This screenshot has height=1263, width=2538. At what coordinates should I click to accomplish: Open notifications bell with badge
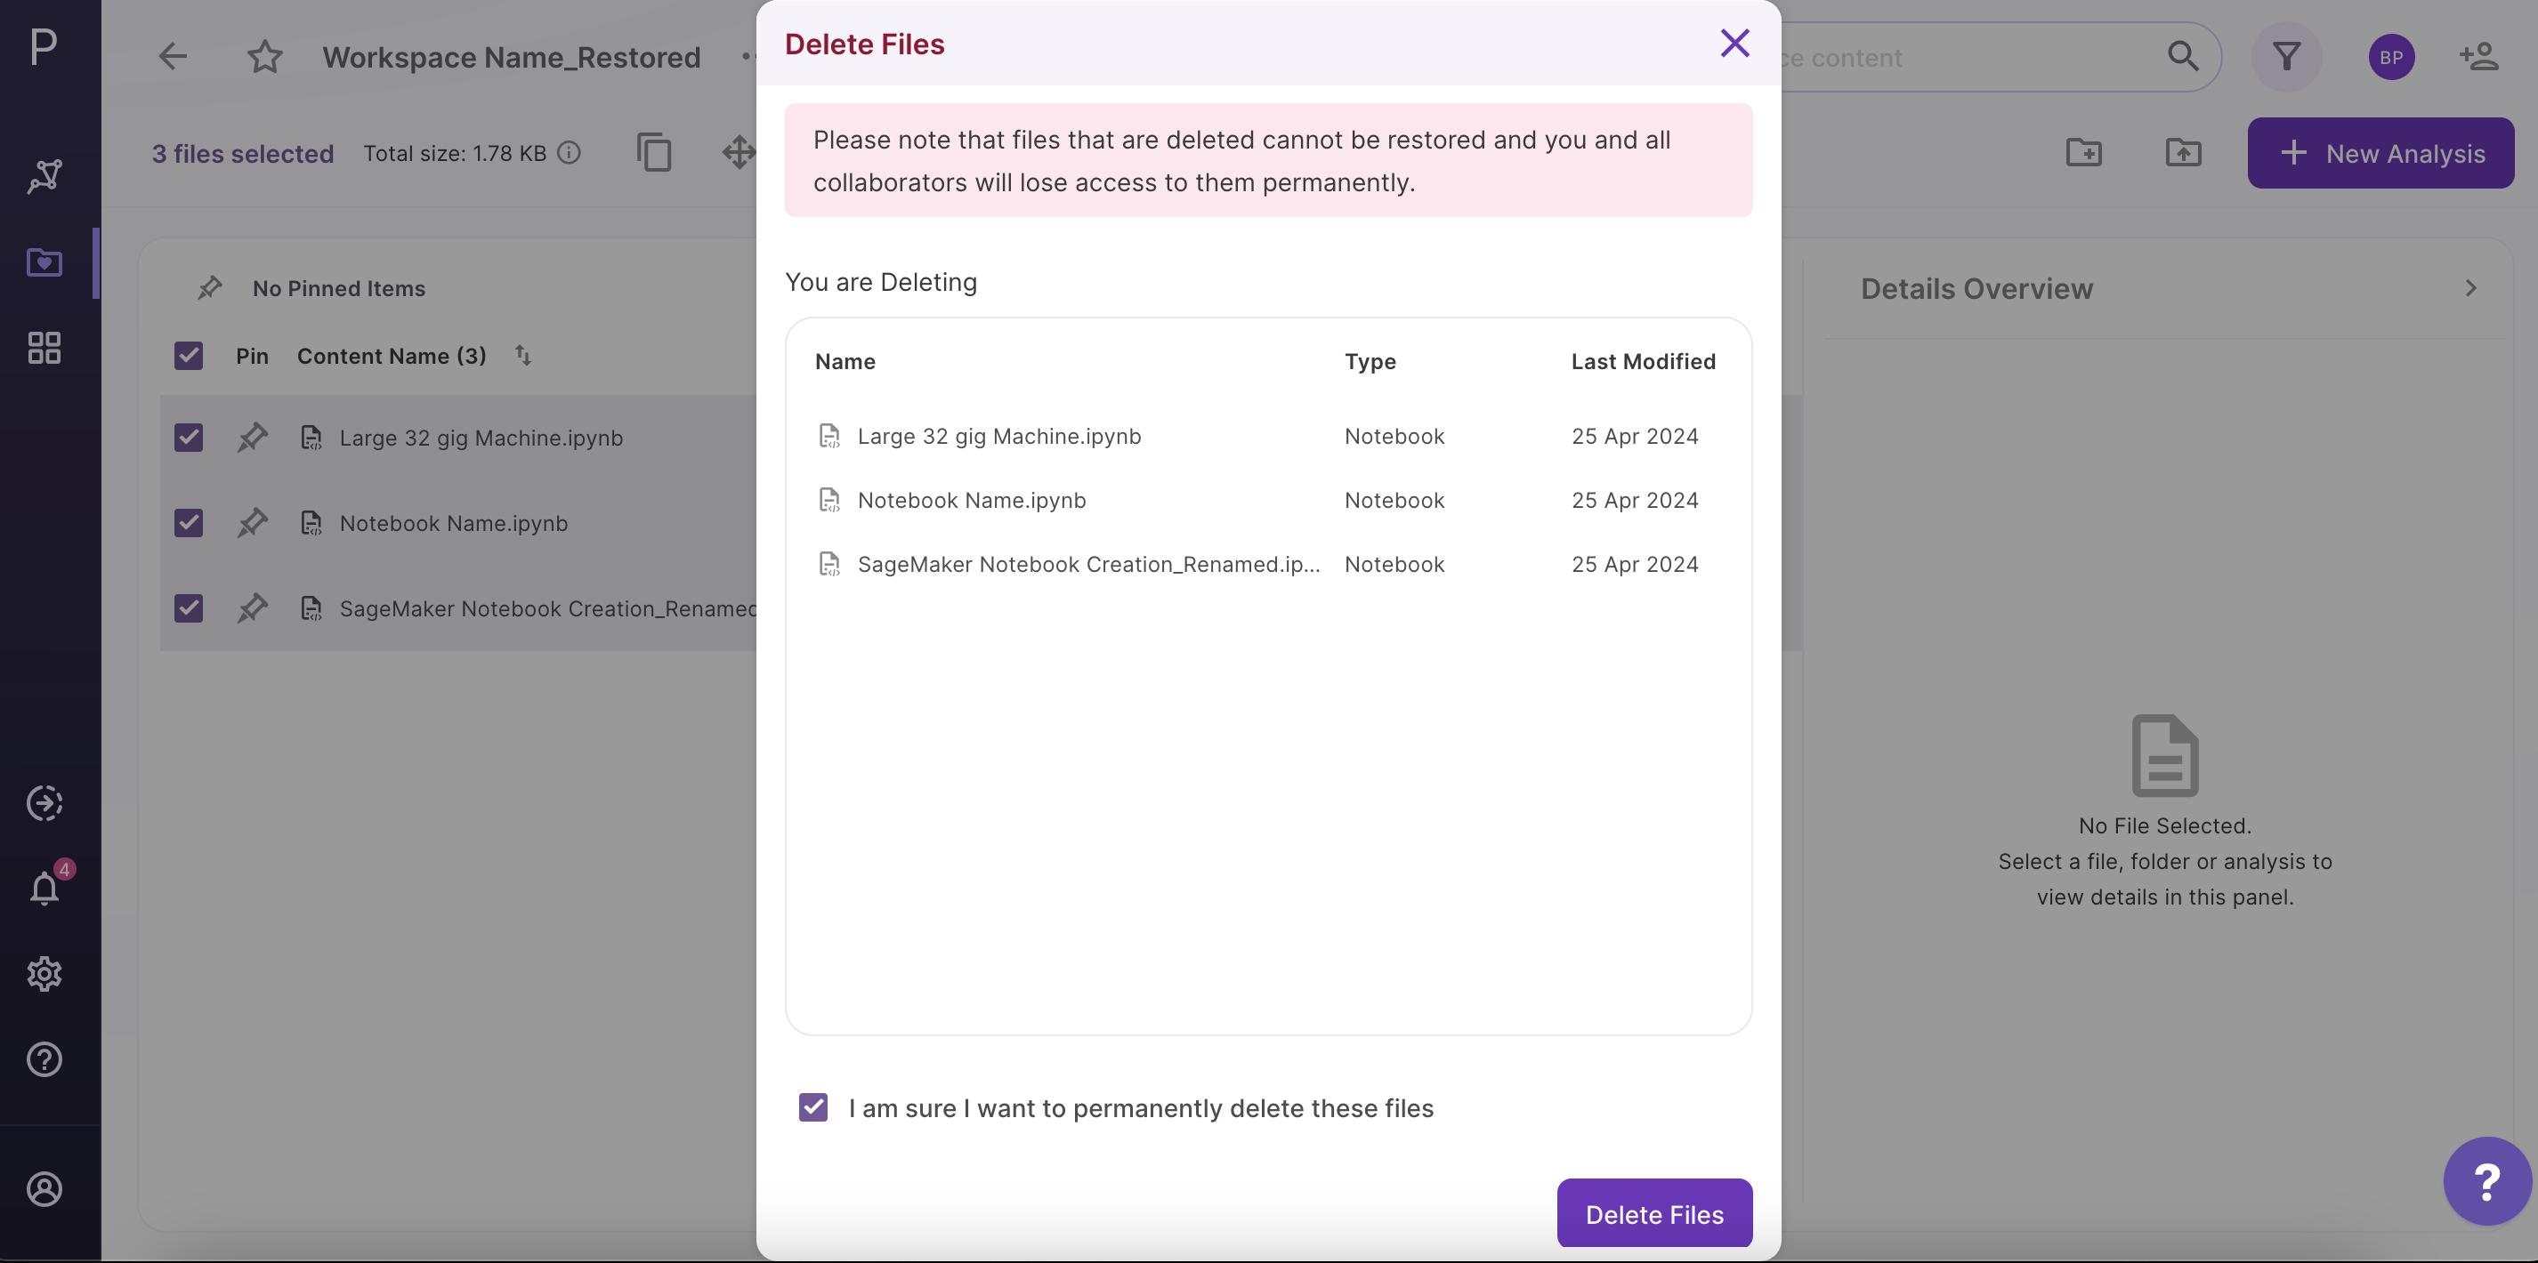45,888
